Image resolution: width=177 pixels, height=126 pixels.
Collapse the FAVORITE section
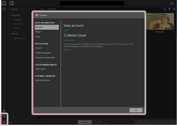point(9,15)
